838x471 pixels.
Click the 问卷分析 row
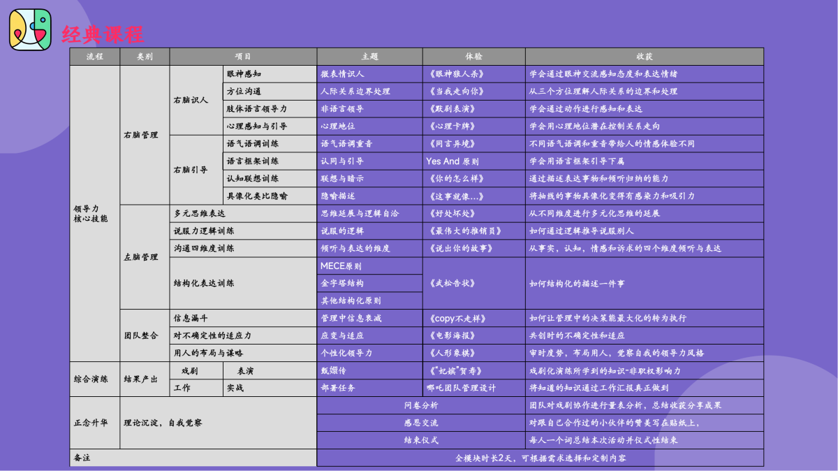coord(421,405)
